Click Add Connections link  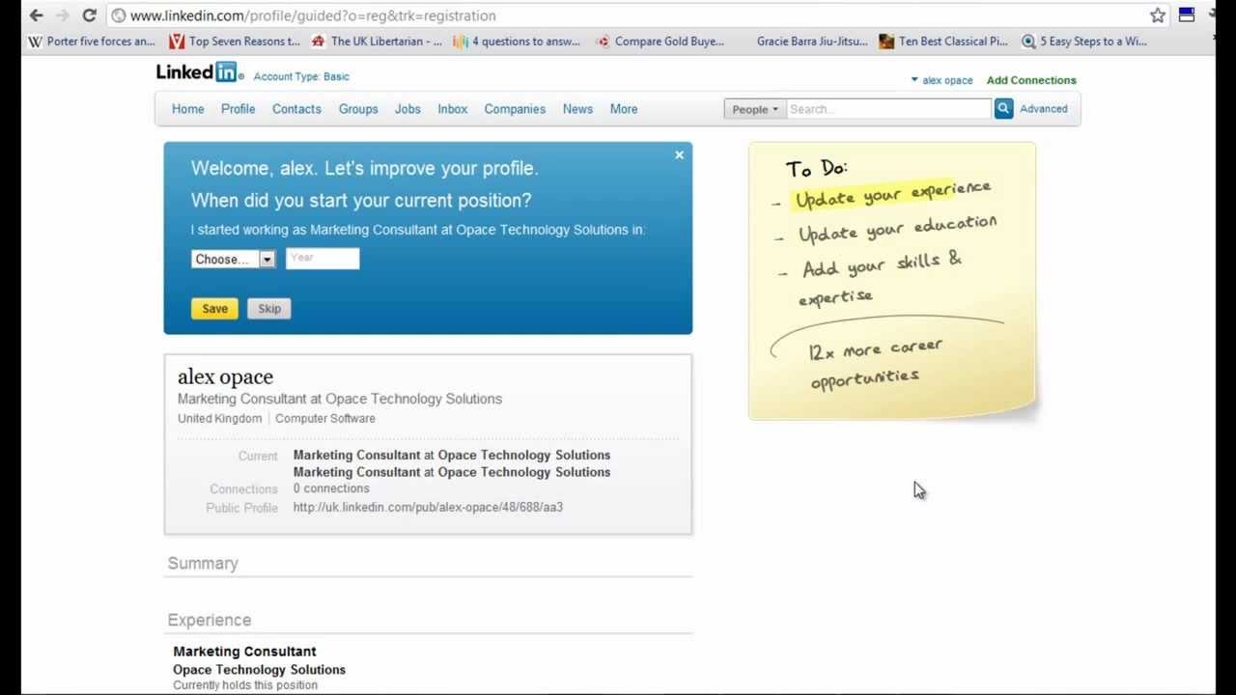tap(1031, 80)
